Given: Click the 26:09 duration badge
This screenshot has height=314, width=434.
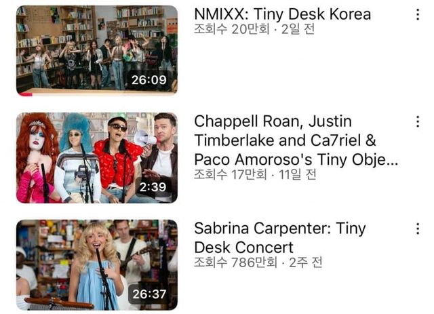Looking at the screenshot, I should coord(149,80).
